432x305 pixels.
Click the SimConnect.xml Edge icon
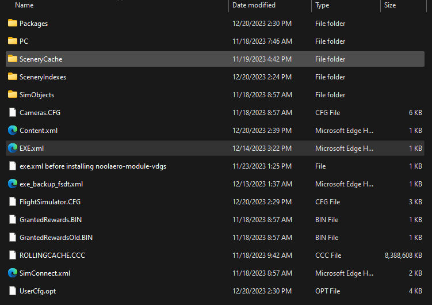pyautogui.click(x=13, y=273)
